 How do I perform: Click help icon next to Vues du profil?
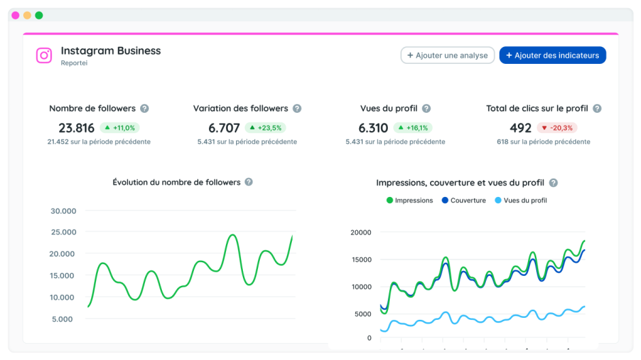pos(426,109)
